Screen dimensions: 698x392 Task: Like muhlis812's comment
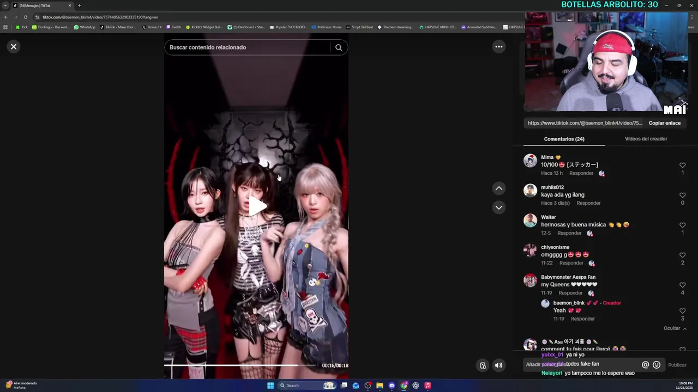pos(682,195)
